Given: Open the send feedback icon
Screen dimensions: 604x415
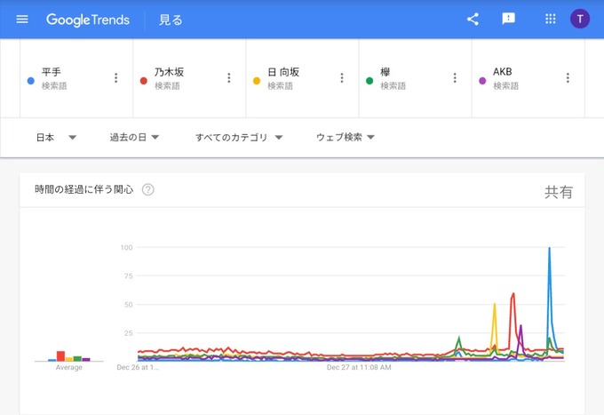Looking at the screenshot, I should click(508, 20).
